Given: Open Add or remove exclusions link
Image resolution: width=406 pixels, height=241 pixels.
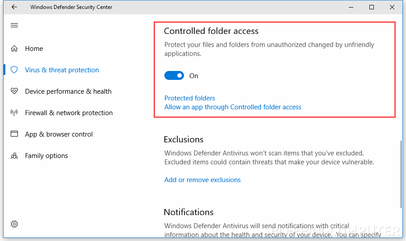Looking at the screenshot, I should click(202, 180).
